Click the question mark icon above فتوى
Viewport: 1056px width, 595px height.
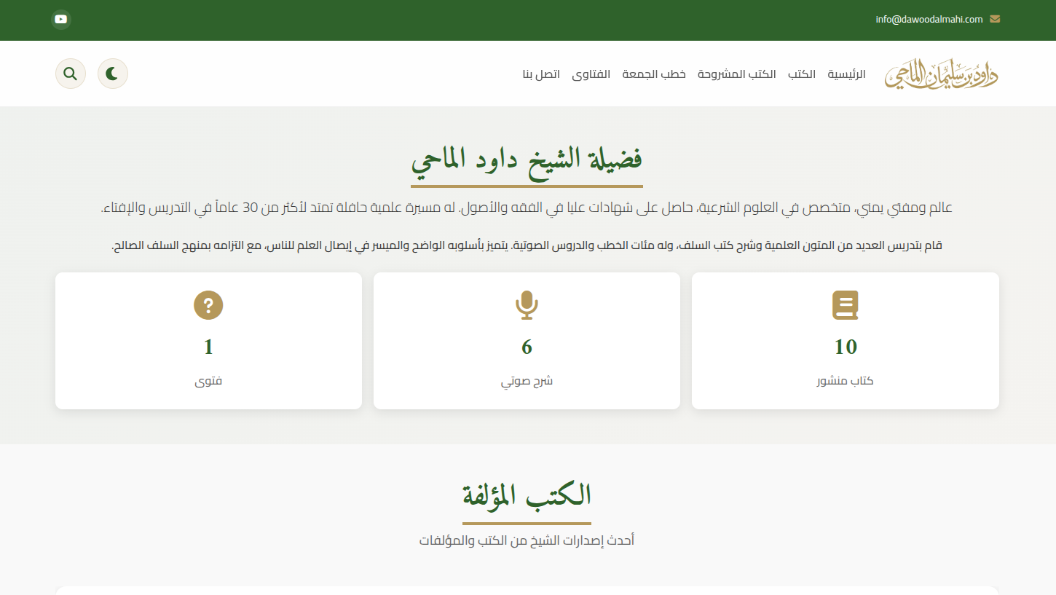(208, 306)
